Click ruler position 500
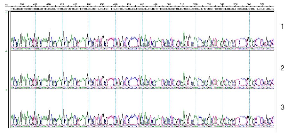 click(x=169, y=4)
